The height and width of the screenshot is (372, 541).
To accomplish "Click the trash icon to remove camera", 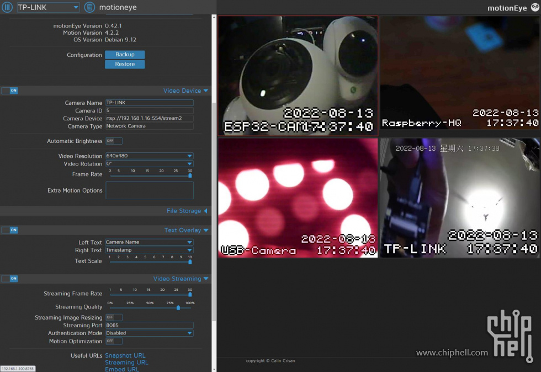I will coord(89,7).
